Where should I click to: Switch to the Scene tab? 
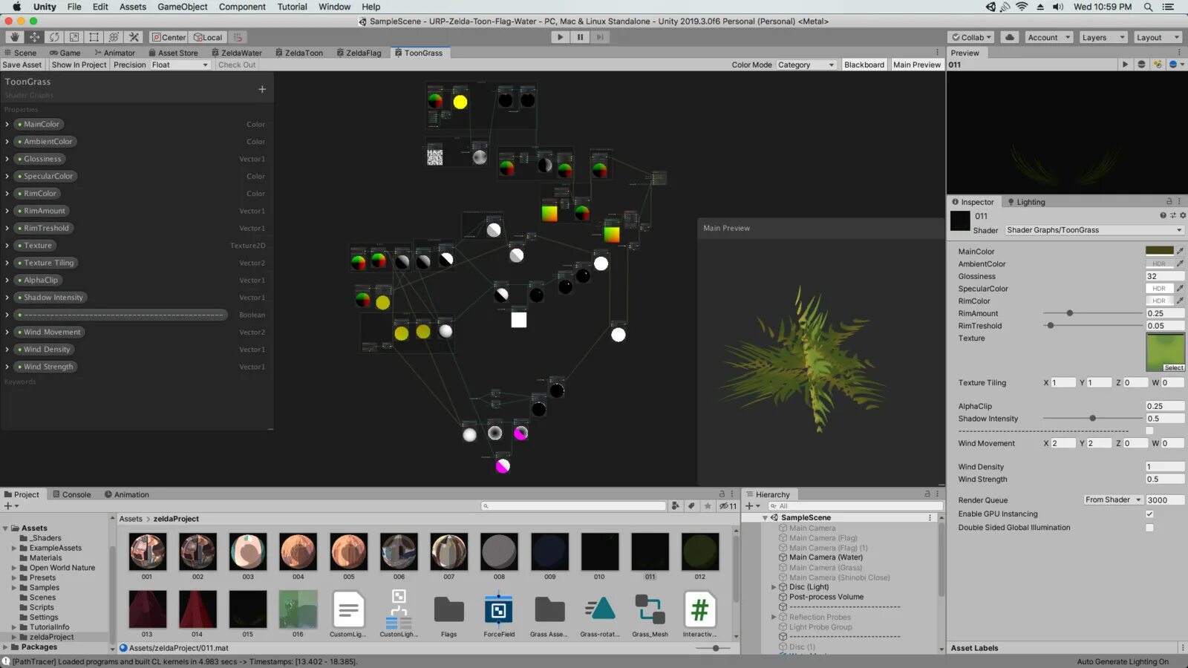click(21, 53)
